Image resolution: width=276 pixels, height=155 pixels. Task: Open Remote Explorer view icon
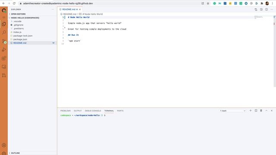click(4, 67)
